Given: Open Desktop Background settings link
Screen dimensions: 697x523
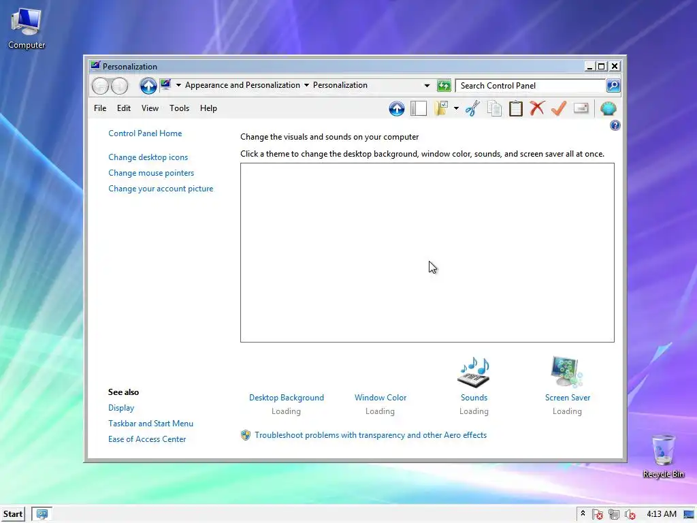Looking at the screenshot, I should (x=287, y=398).
